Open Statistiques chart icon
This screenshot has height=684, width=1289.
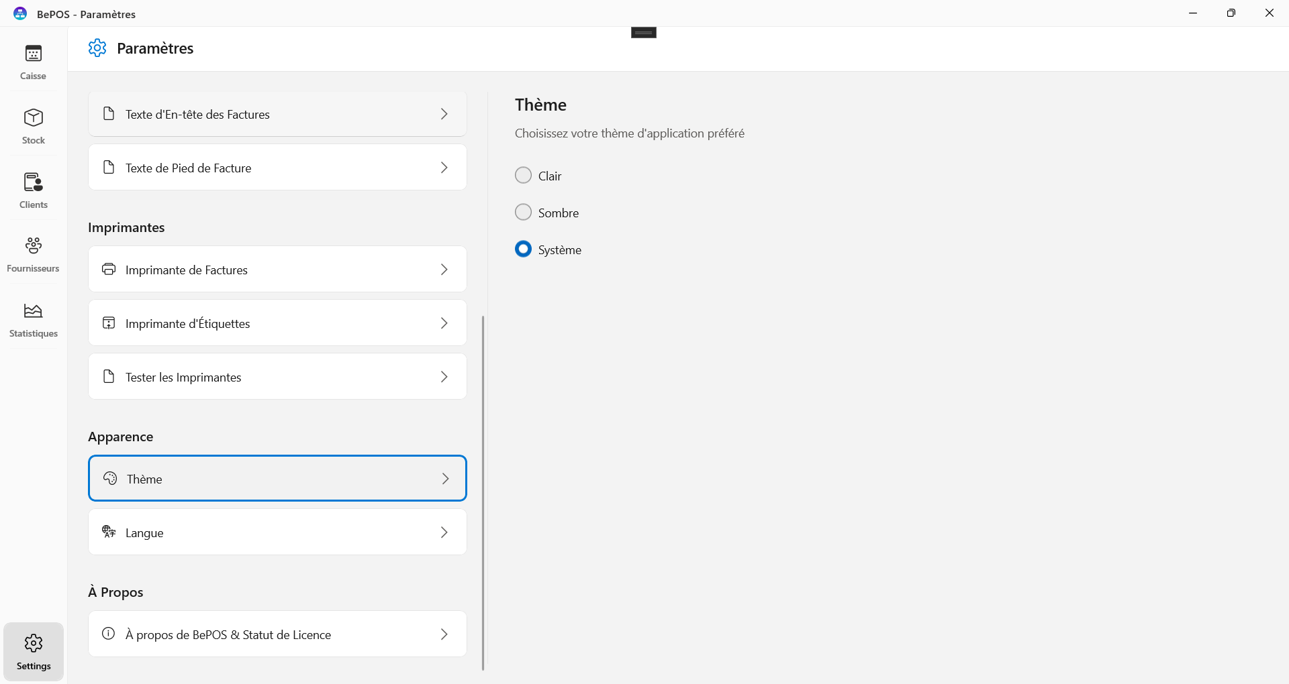33,311
